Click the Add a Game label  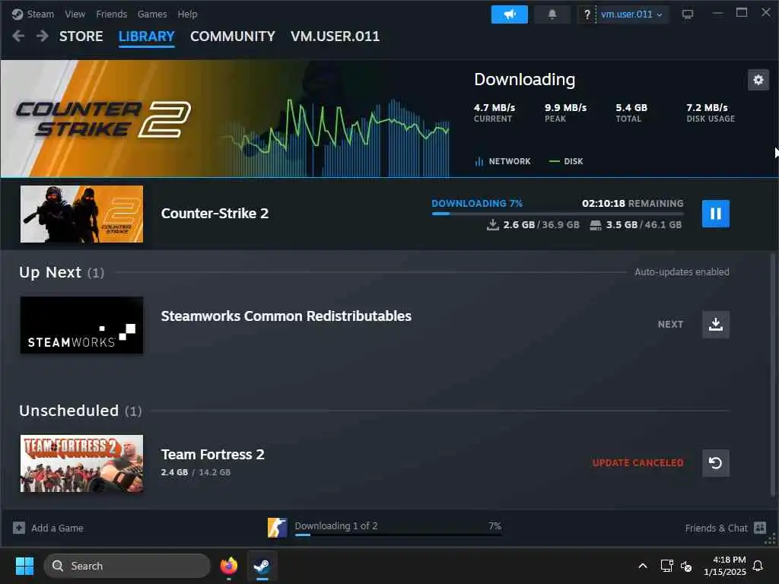57,528
